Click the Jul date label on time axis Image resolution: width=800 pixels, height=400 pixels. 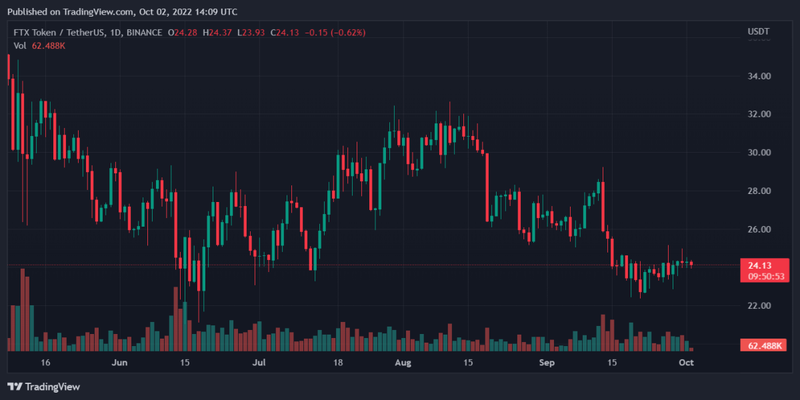(259, 363)
